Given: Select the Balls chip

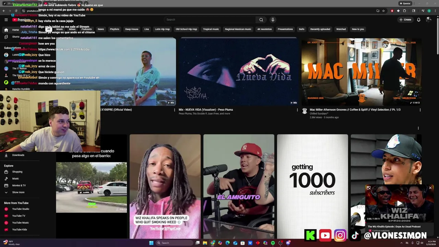Looking at the screenshot, I should coord(301,29).
